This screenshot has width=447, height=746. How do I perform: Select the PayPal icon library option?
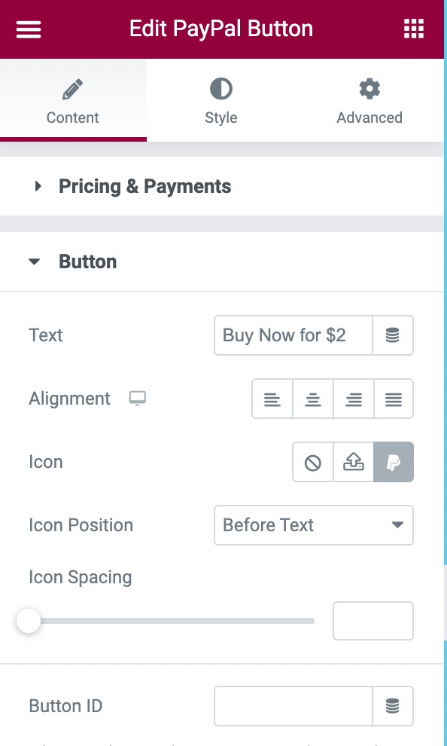point(394,462)
